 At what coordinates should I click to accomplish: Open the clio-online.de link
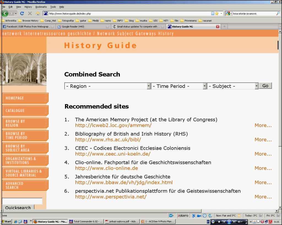coord(106,168)
